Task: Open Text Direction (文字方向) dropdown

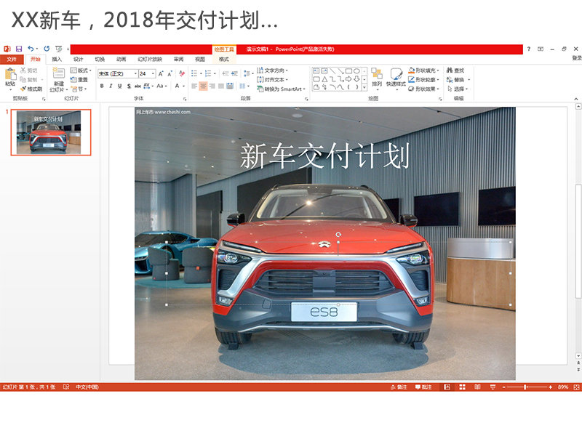Action: (272, 70)
